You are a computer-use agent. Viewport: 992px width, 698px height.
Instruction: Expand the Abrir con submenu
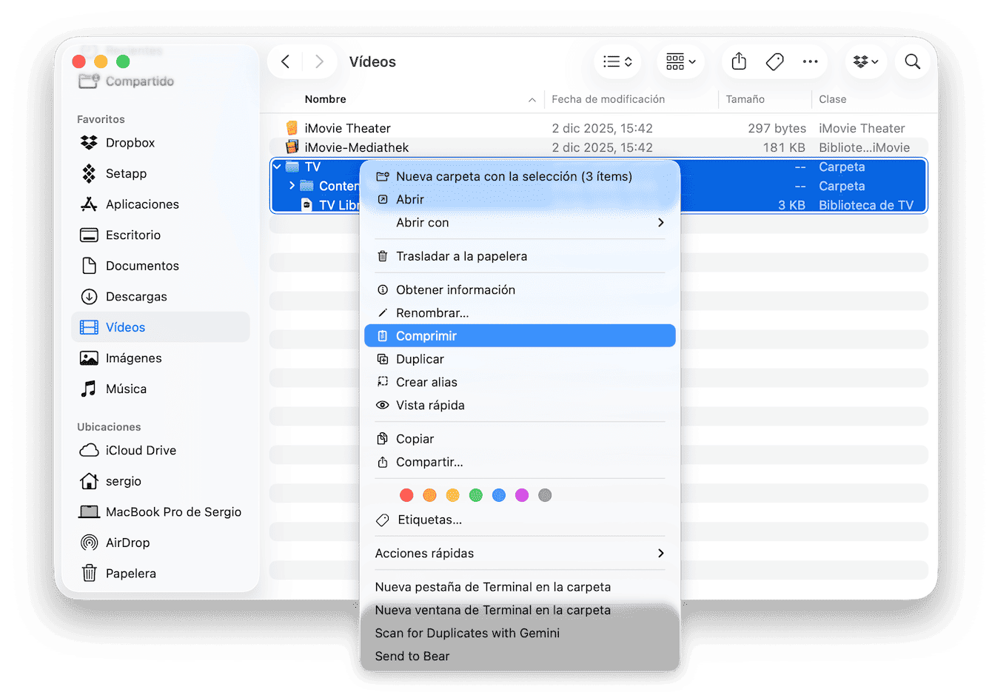coord(520,223)
